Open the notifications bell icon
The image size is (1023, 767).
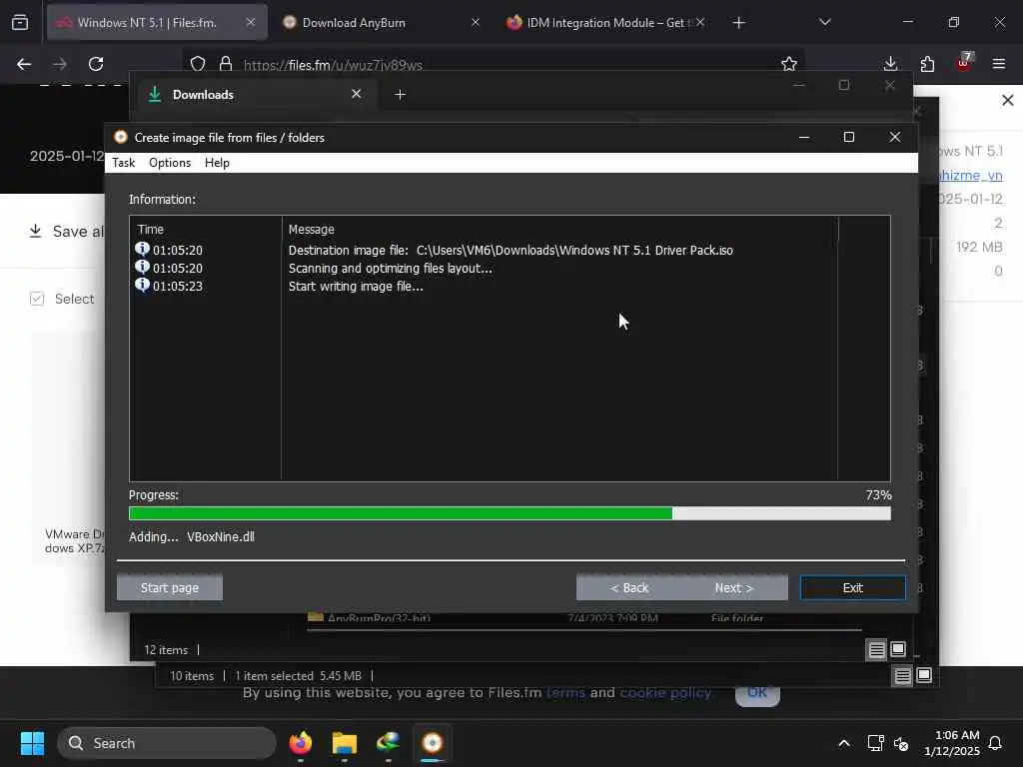996,743
